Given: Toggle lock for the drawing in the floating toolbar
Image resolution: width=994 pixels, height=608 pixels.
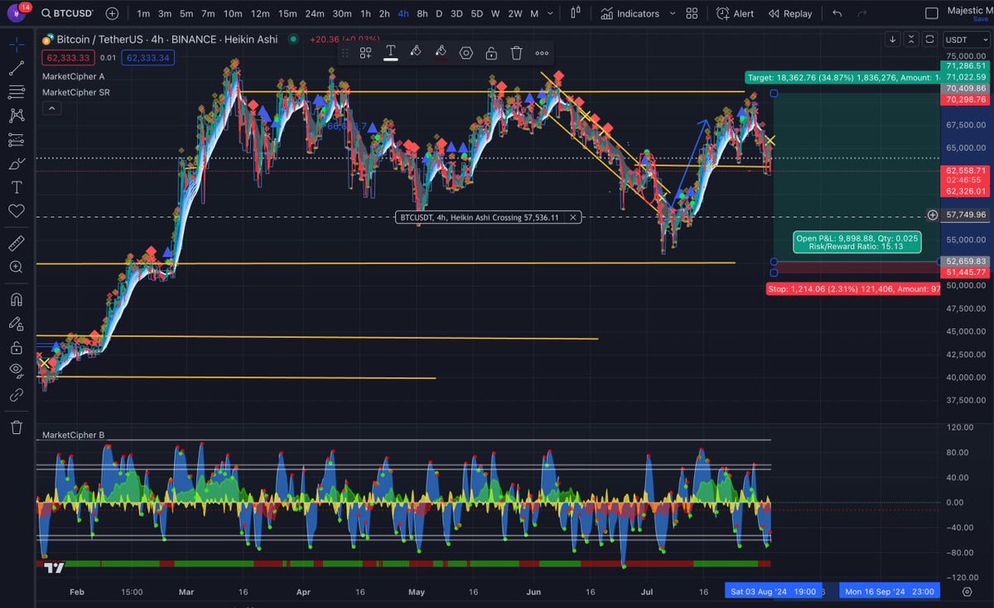Looking at the screenshot, I should pos(491,52).
